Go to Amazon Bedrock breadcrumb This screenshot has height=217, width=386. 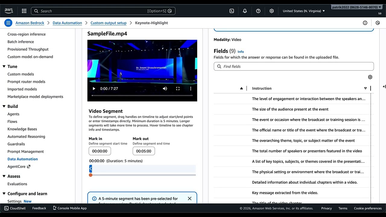30,23
